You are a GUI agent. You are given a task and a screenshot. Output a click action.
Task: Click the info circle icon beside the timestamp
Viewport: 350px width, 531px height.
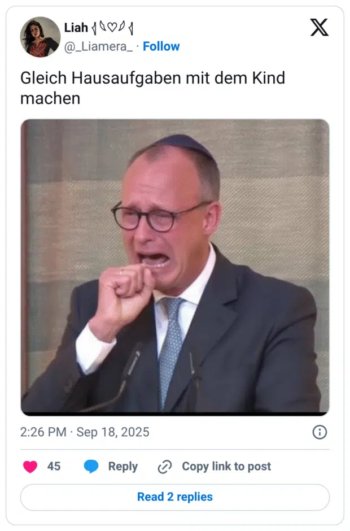[320, 432]
